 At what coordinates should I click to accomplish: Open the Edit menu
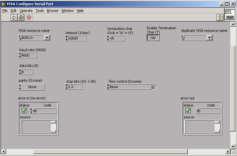pos(13,11)
